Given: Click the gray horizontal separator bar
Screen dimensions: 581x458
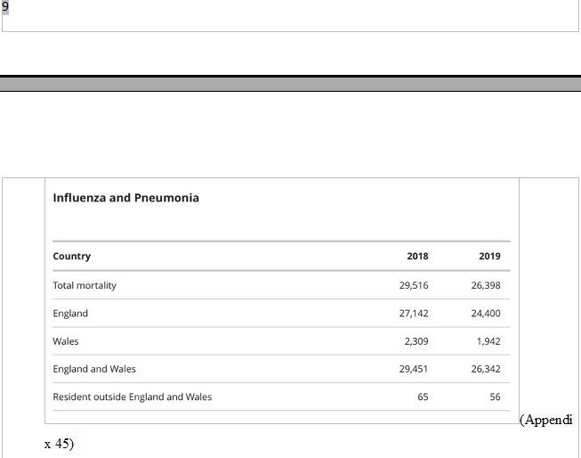Looking at the screenshot, I should coord(290,85).
